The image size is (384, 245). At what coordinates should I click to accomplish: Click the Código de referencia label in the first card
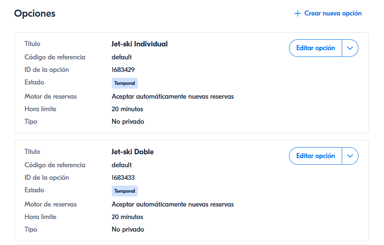point(55,57)
